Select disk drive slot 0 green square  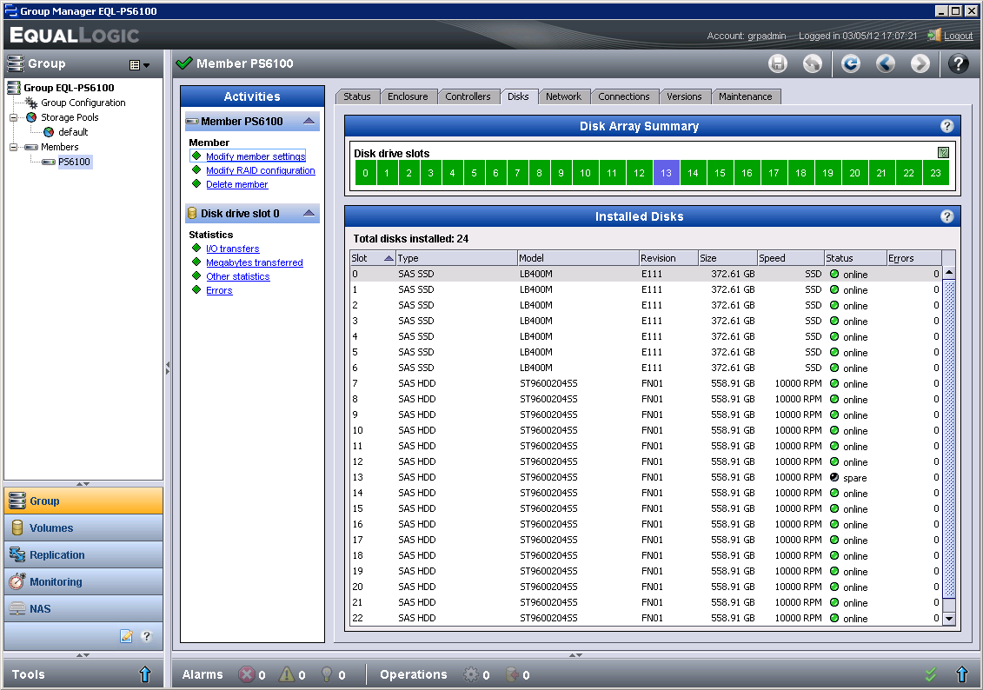click(365, 173)
